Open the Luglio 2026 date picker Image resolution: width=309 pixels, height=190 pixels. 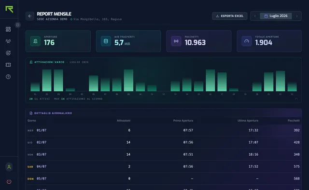click(x=276, y=16)
